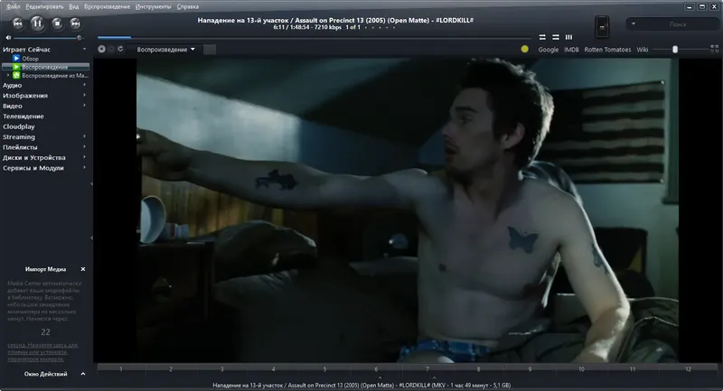Collapse the Играет Сейчас section arrow
The width and height of the screenshot is (723, 391).
point(84,49)
